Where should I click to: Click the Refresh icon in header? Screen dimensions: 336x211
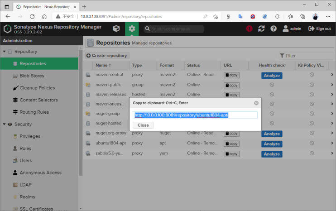pos(261,29)
